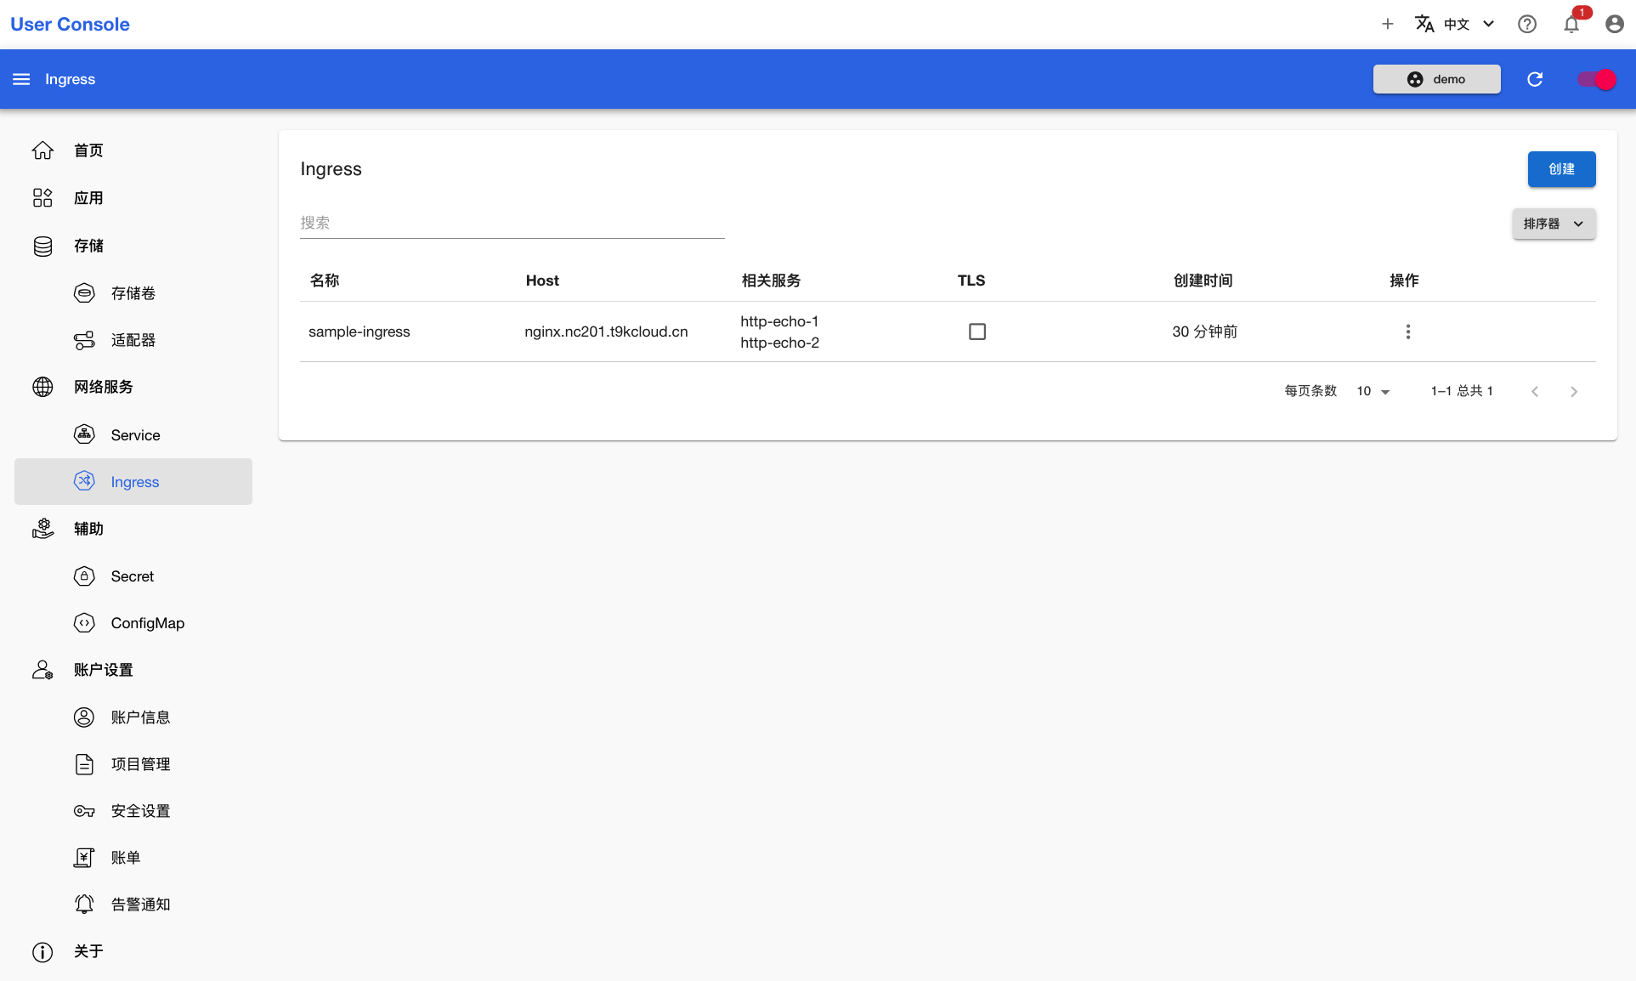Viewport: 1636px width, 981px height.
Task: Toggle the red switch in the blue bar
Action: coord(1597,79)
